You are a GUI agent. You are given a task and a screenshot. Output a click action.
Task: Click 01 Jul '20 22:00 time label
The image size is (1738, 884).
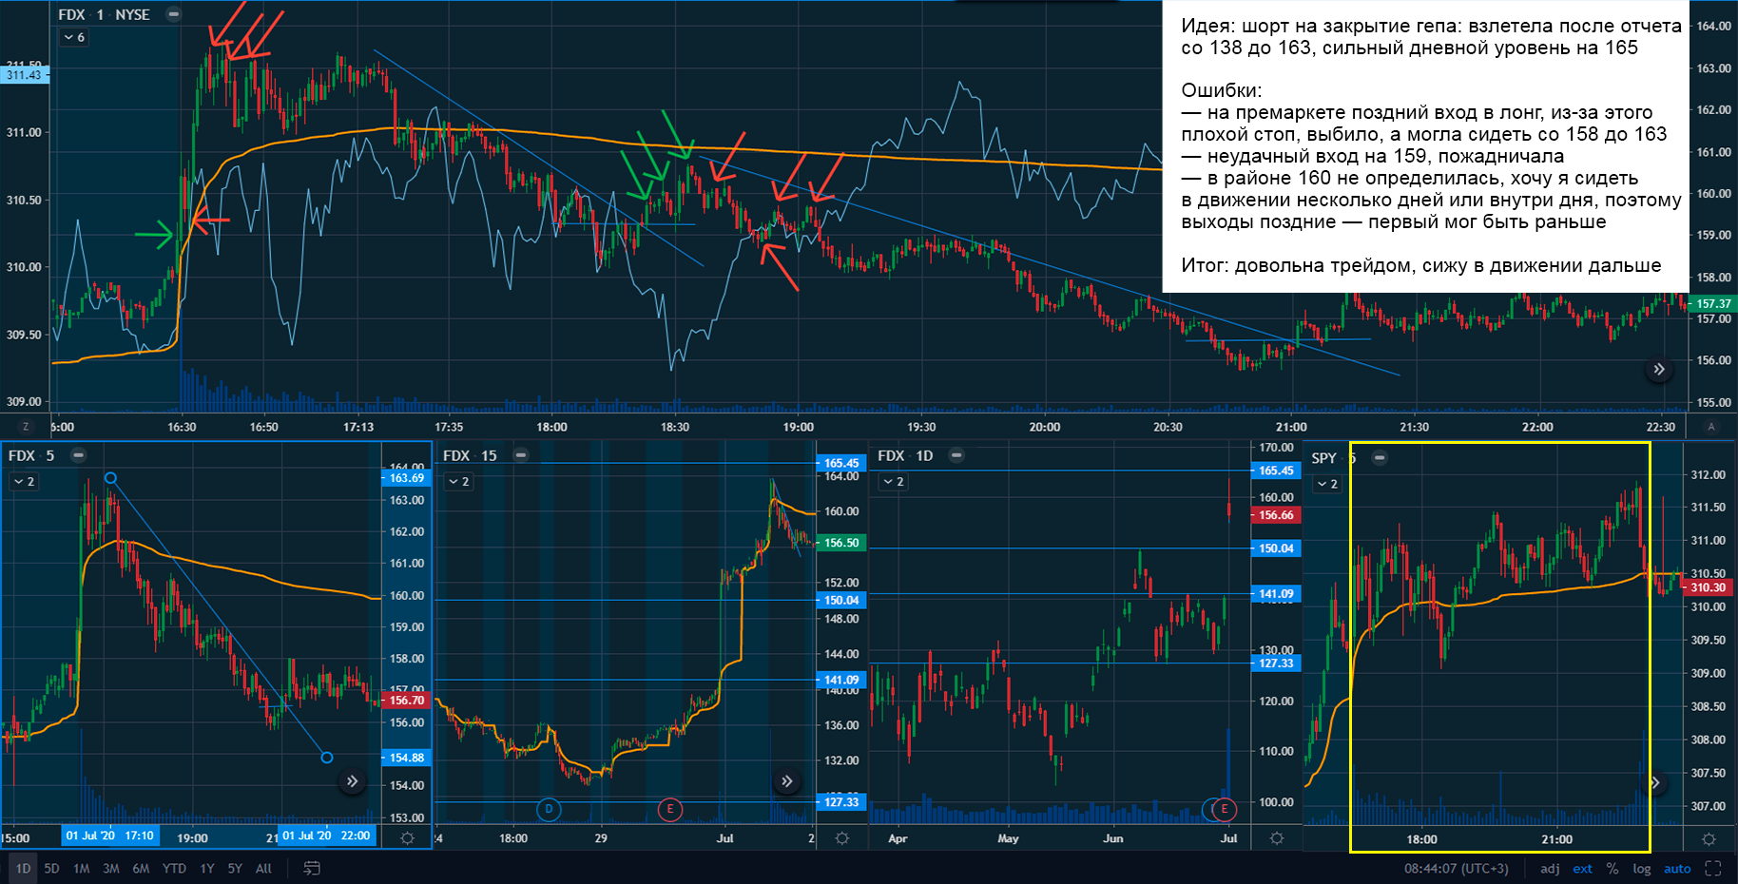tap(326, 836)
